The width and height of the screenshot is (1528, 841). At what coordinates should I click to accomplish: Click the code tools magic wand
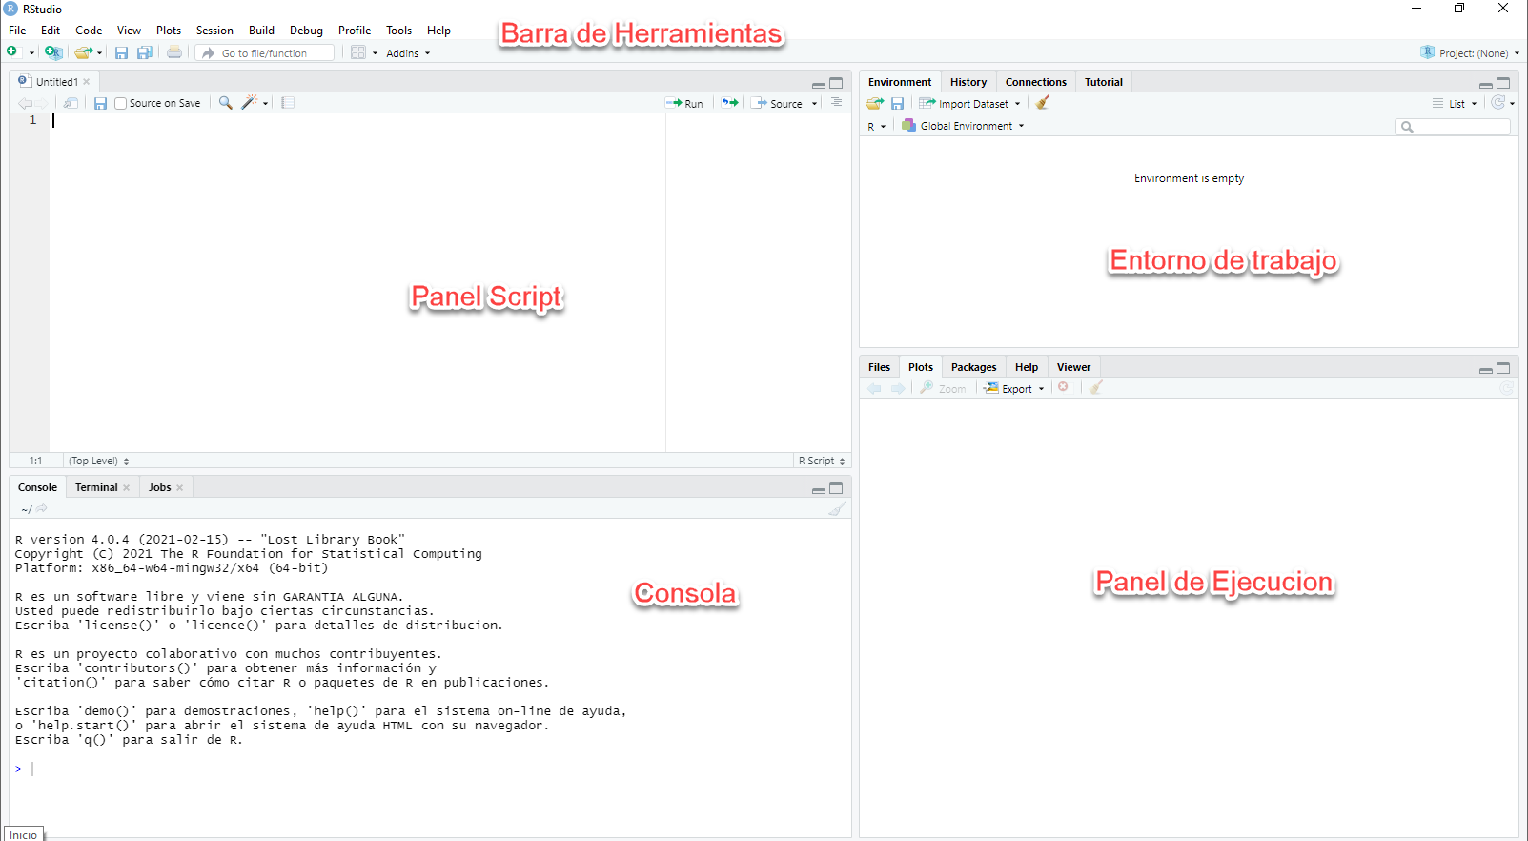tap(250, 102)
